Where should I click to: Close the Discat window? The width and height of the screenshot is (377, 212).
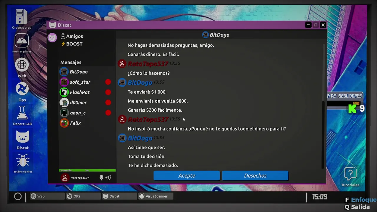(x=323, y=25)
